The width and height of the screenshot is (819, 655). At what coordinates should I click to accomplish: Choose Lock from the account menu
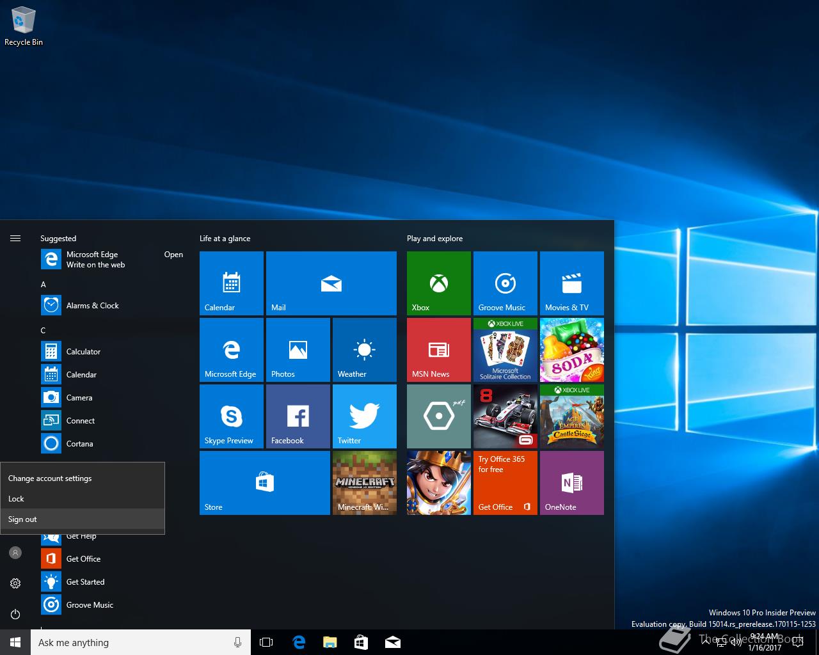click(83, 499)
